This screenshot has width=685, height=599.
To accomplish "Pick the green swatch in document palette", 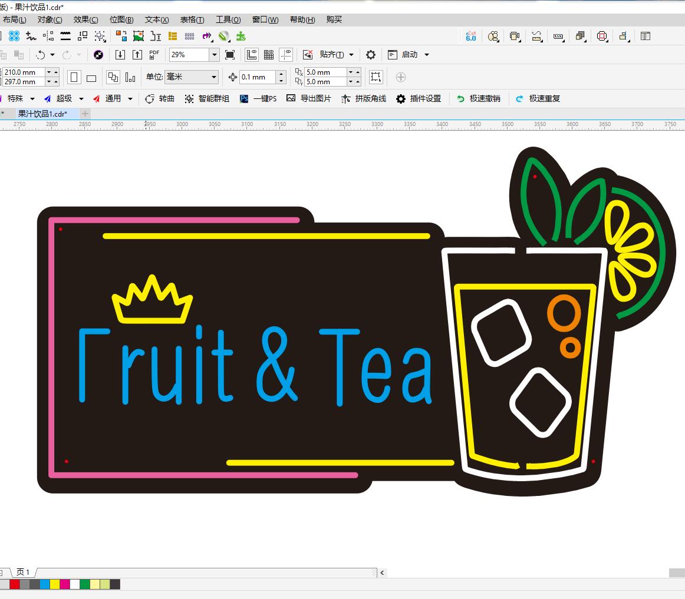I will (85, 584).
